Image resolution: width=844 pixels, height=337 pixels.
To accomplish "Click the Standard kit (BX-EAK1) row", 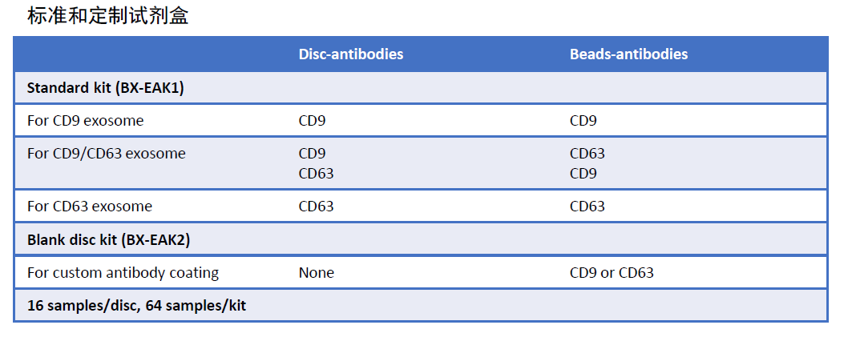I will coord(106,88).
